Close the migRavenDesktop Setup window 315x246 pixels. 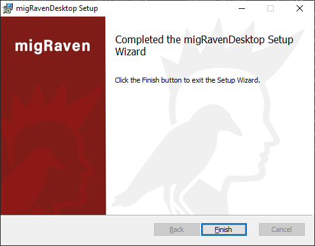(x=300, y=8)
